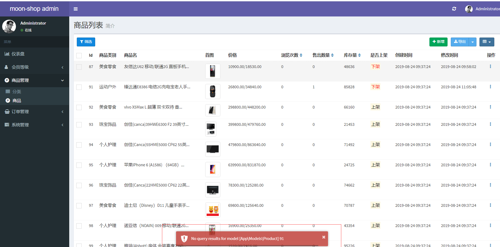
Task: Open thumbnail image of product 97 Disney watch
Action: coord(213,210)
